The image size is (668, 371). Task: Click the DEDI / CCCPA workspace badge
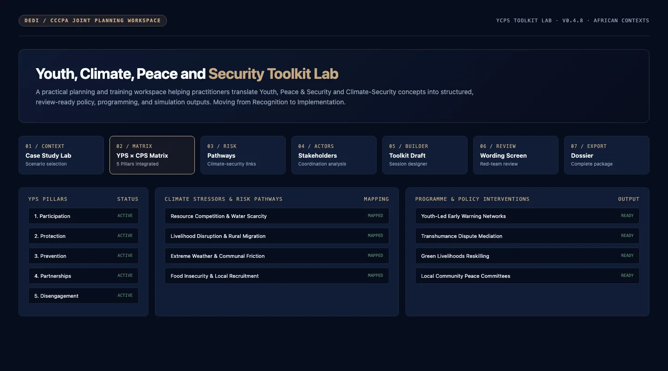click(93, 20)
